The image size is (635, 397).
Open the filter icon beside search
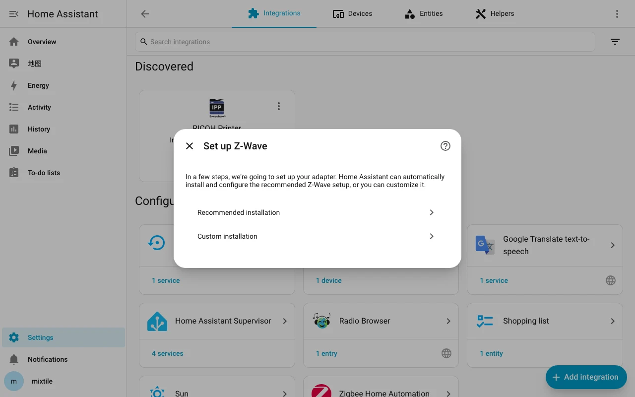(x=615, y=42)
